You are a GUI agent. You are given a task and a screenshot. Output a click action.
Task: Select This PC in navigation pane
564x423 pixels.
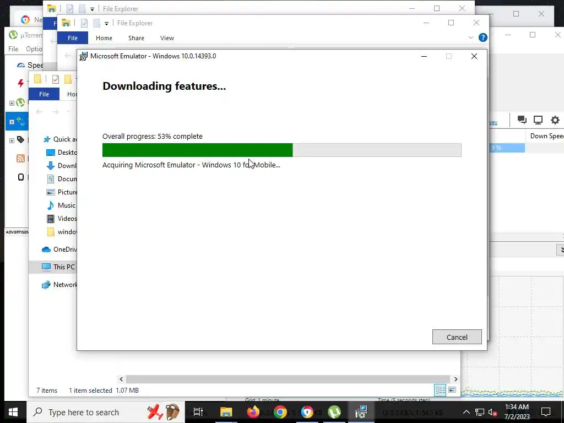click(x=58, y=267)
